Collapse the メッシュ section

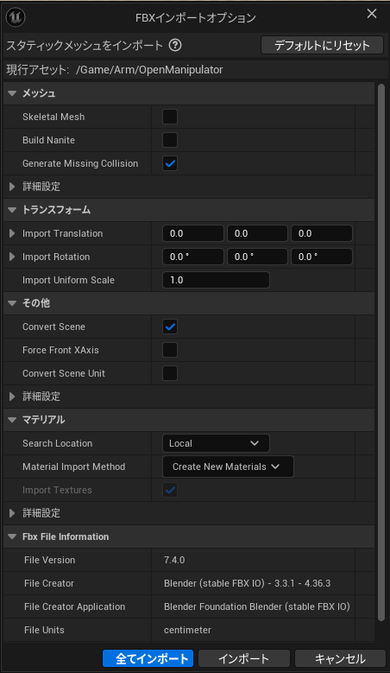[12, 93]
